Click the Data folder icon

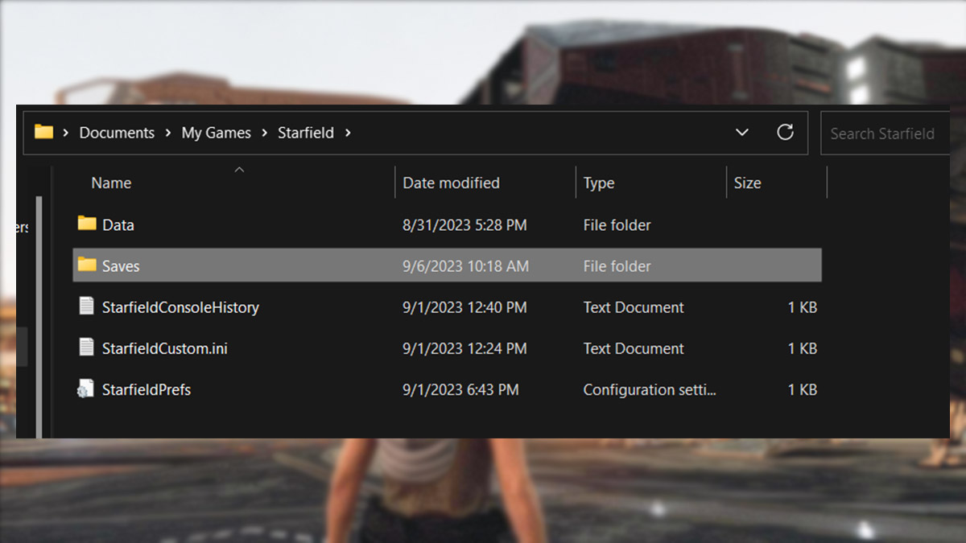(x=87, y=224)
